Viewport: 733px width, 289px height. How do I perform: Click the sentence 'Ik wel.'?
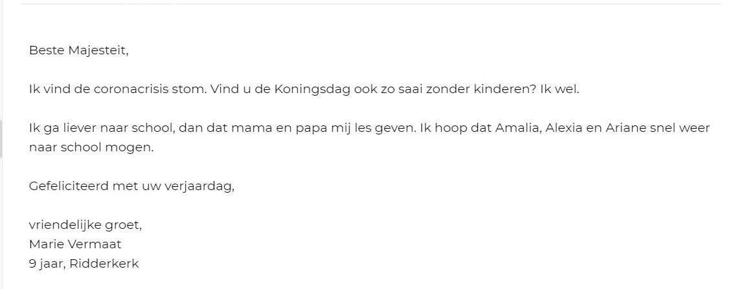pyautogui.click(x=559, y=89)
